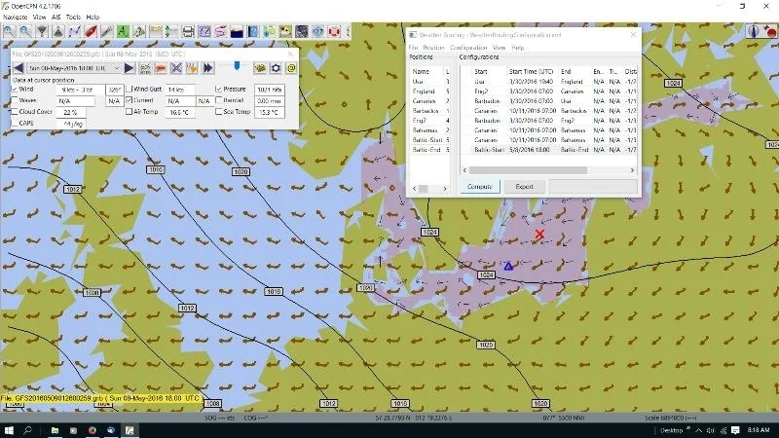
Task: Enable the Waves checkbox
Action: coord(15,100)
